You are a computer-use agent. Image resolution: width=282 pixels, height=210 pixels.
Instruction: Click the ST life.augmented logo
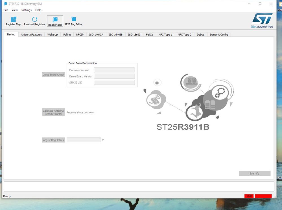coord(262,21)
